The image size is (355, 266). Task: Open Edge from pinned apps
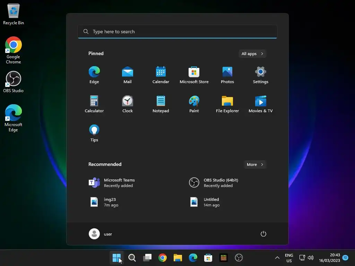coord(94,75)
